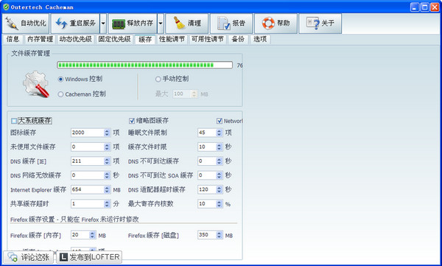Click the Internet Explorer 缓存 field 654
Screen dimensions: 442x266
click(88, 189)
